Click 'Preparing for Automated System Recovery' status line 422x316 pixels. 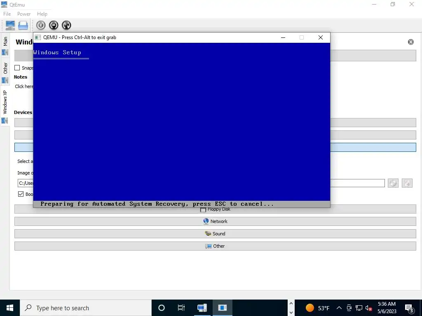coord(157,204)
